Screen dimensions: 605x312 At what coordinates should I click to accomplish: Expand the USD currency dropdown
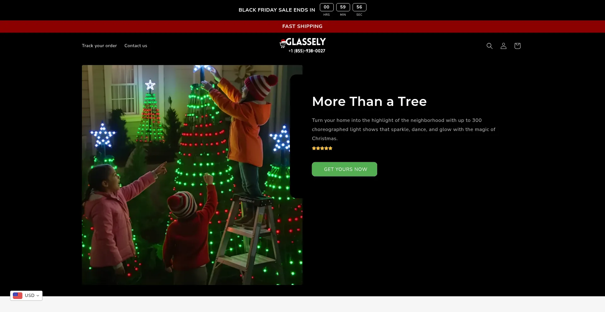coord(26,296)
